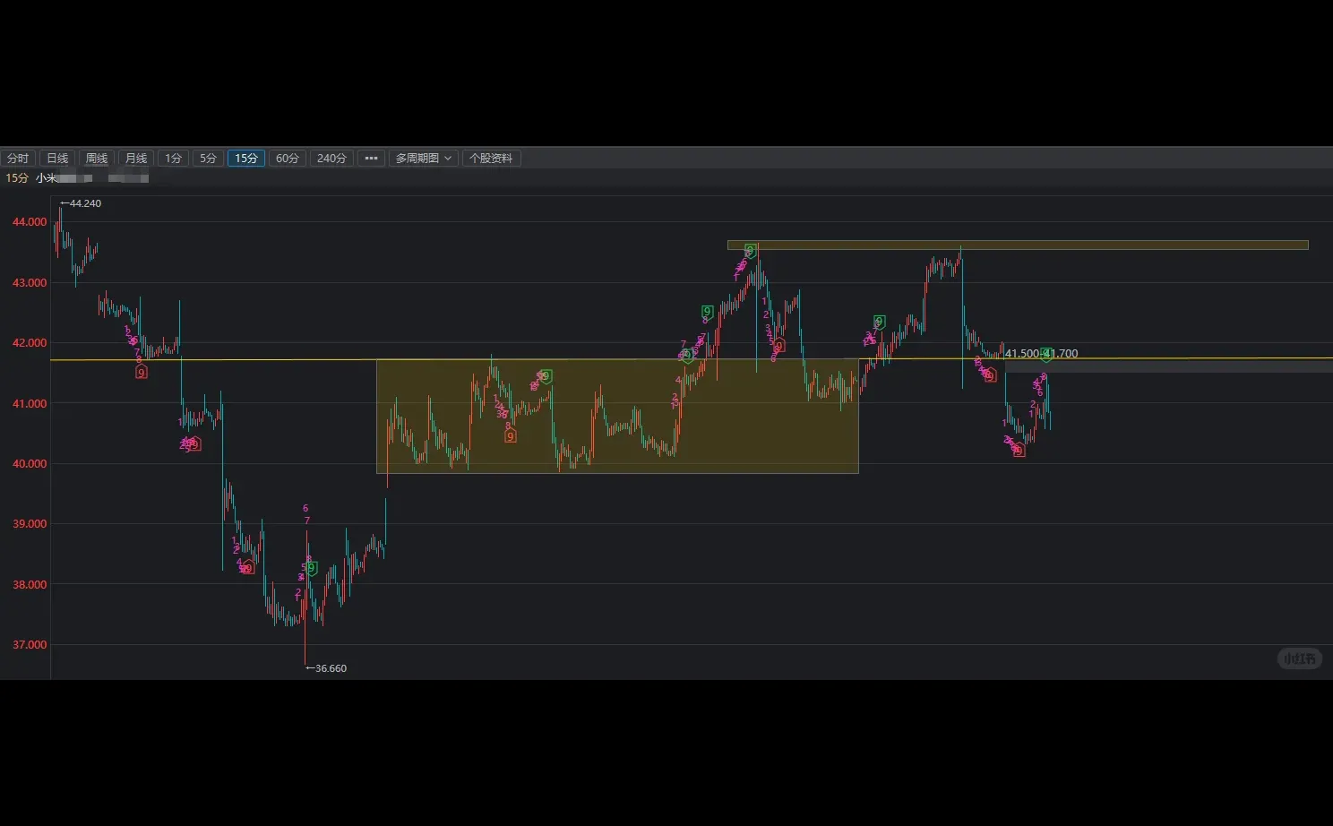Select the 周线 weekly chart tab
1333x826 pixels.
pos(97,159)
